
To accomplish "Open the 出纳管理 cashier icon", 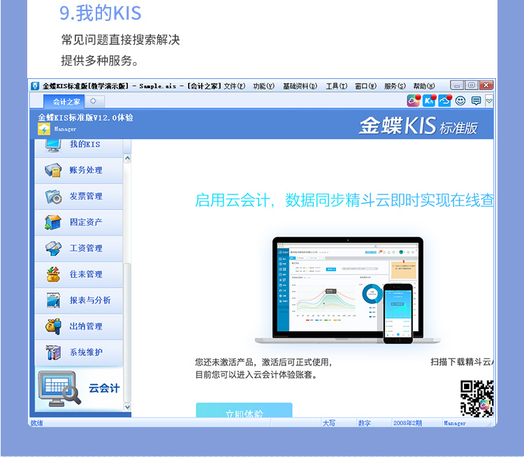I will tap(53, 326).
